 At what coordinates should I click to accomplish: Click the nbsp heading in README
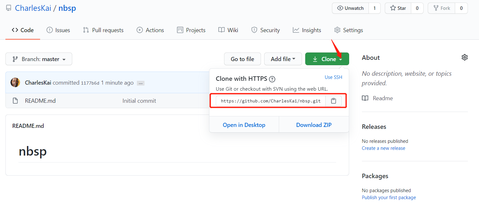click(x=33, y=151)
